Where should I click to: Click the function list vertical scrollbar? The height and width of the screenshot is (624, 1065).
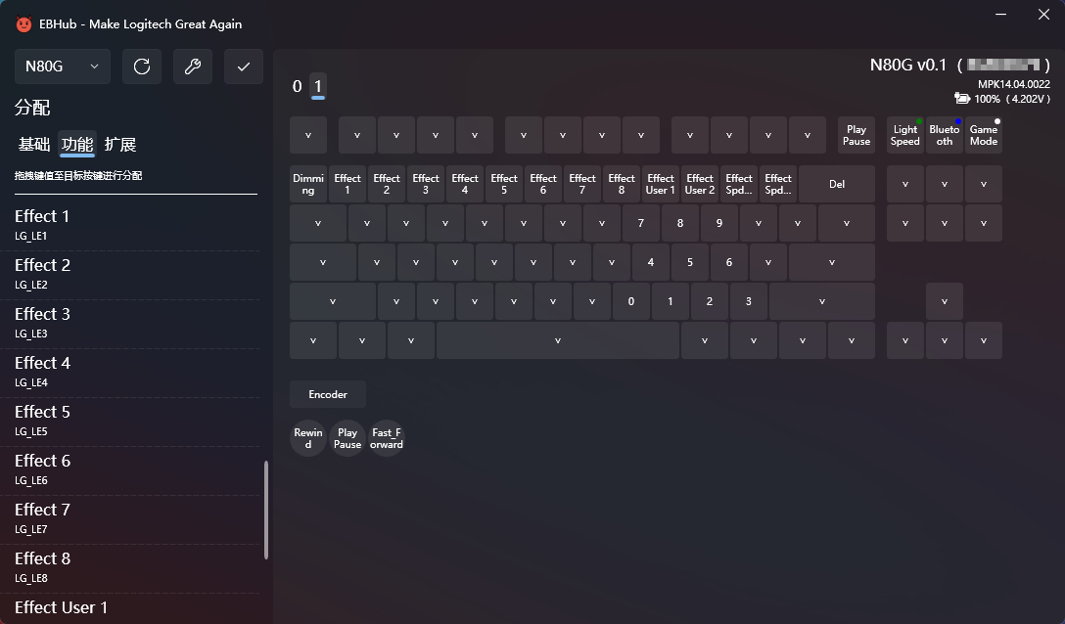click(x=266, y=510)
